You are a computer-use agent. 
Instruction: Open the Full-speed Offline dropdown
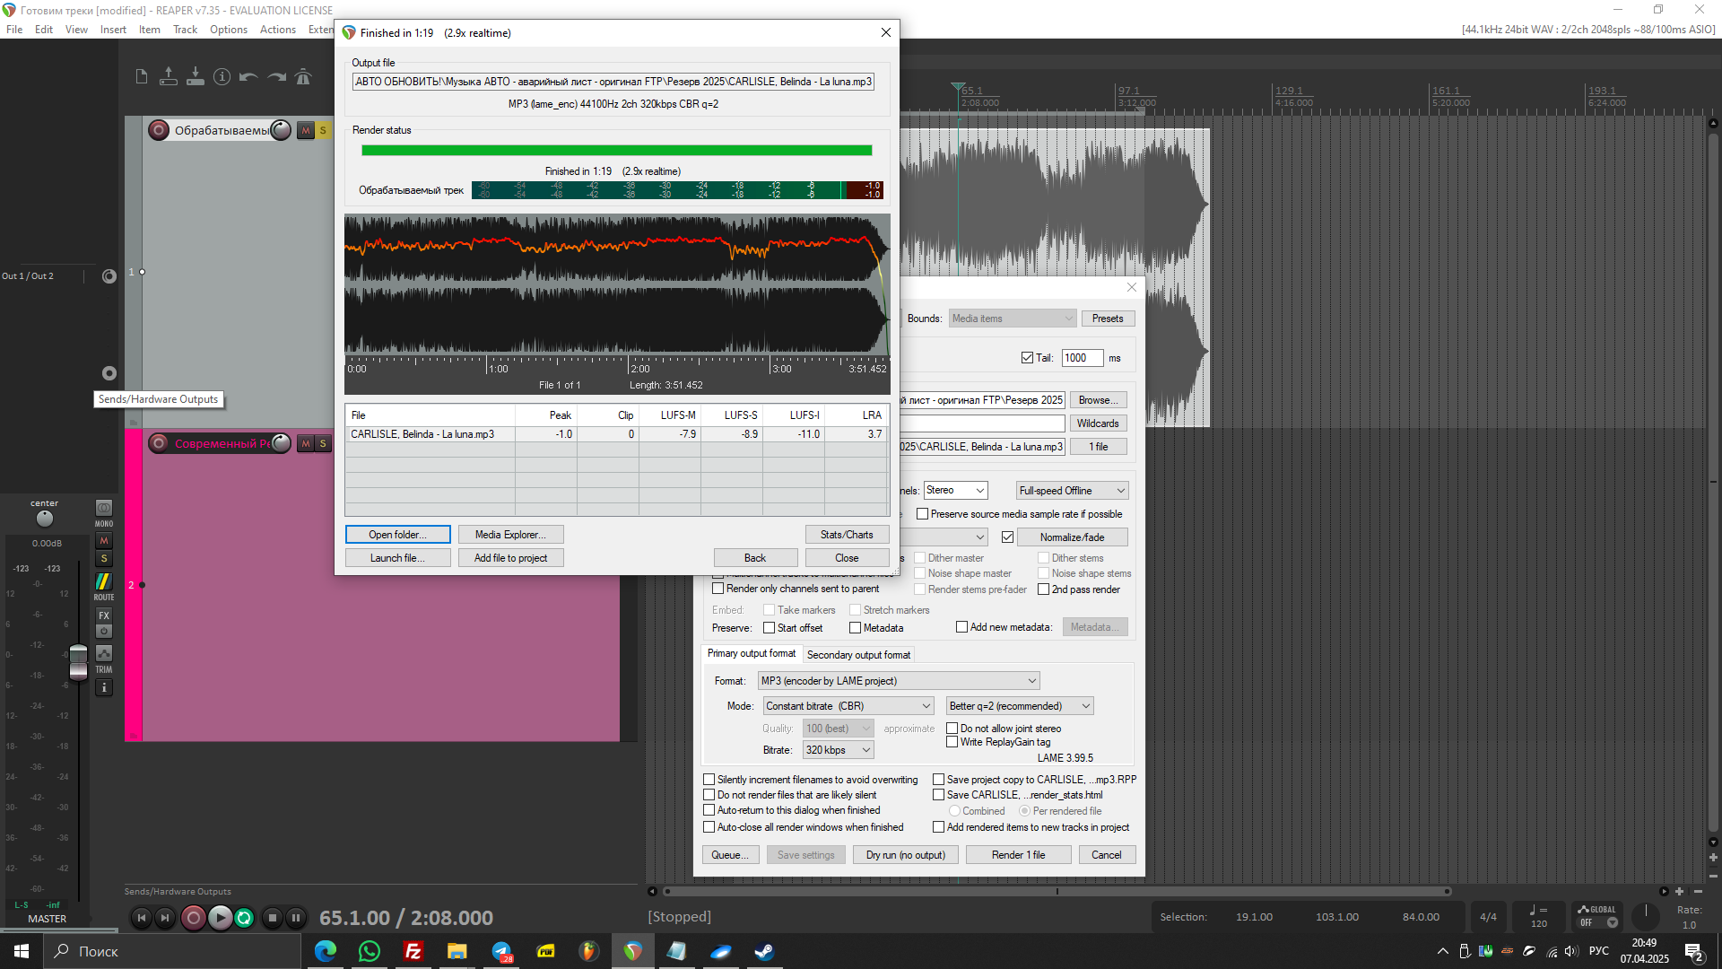pyautogui.click(x=1072, y=491)
